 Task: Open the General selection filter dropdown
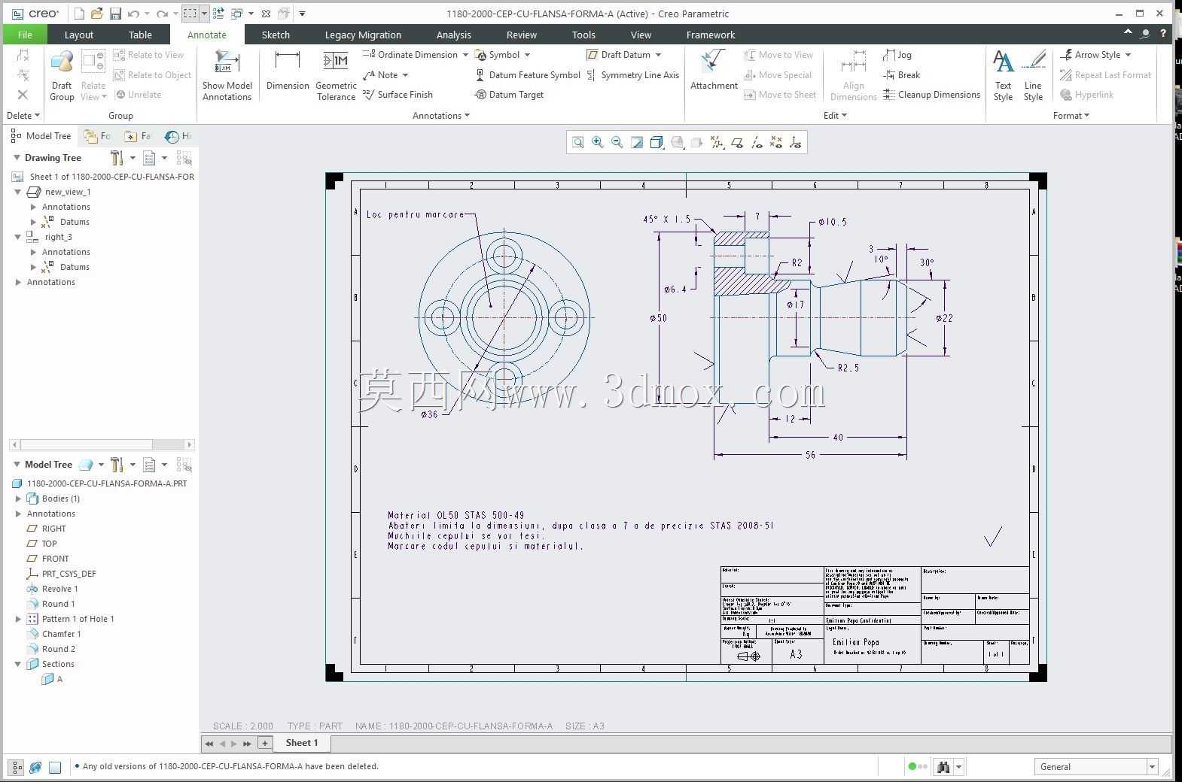[x=1095, y=767]
